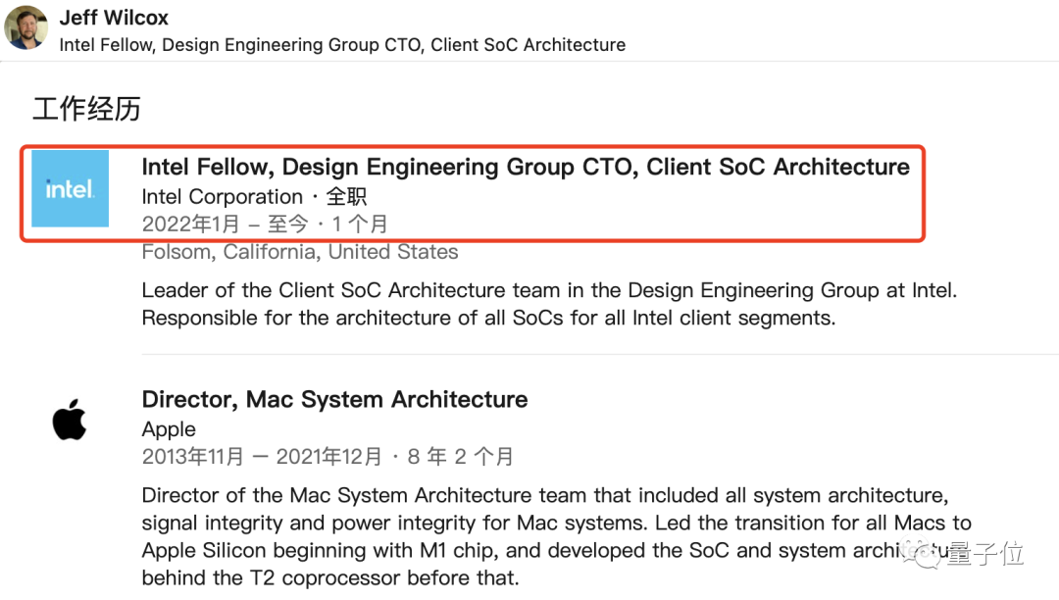
Task: Click the Apple company name text
Action: (169, 429)
